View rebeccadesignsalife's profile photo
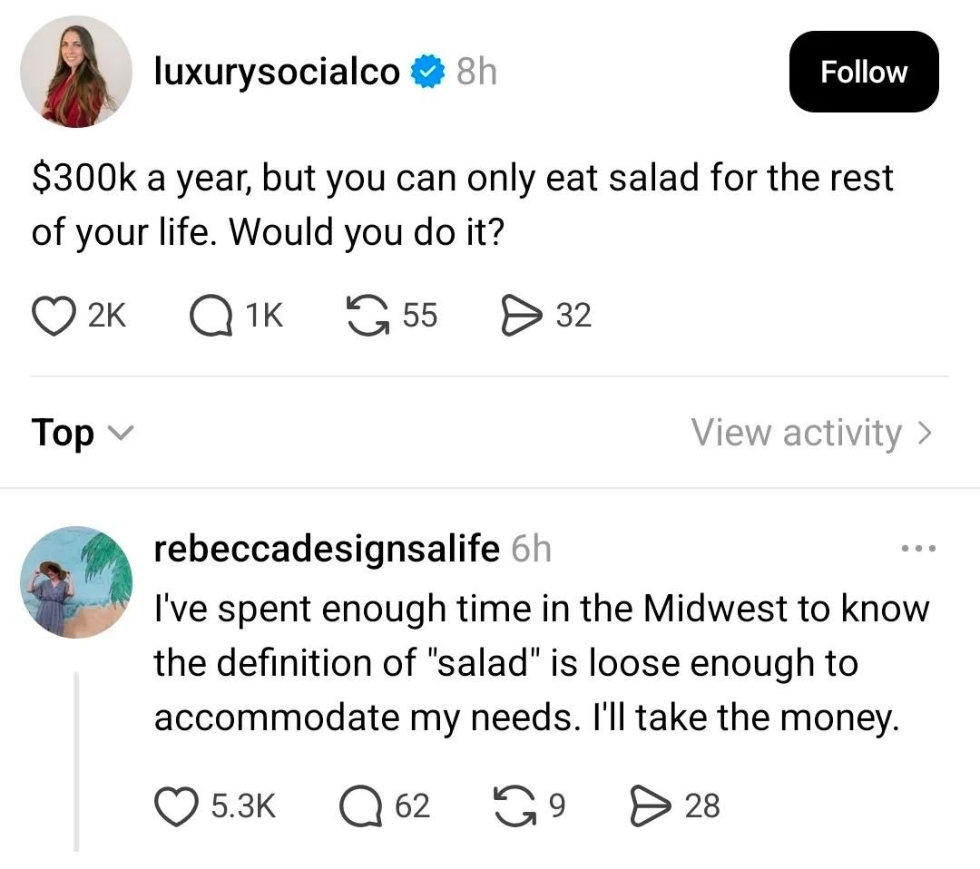 (76, 582)
